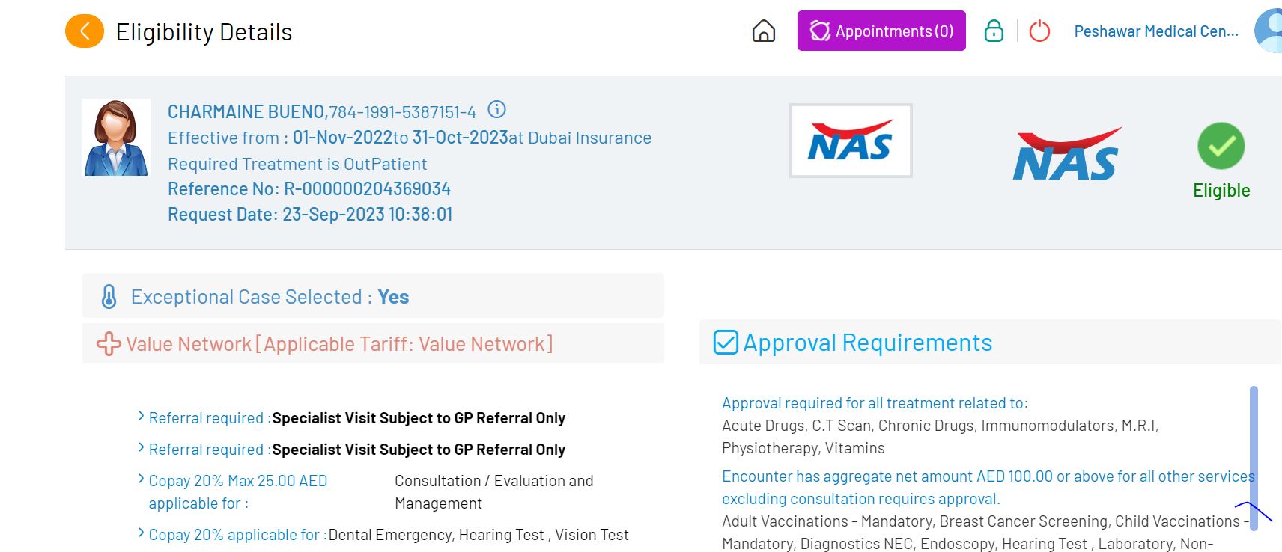Expand Copay 20% applicable for chevron
The image size is (1282, 552).
(x=141, y=533)
